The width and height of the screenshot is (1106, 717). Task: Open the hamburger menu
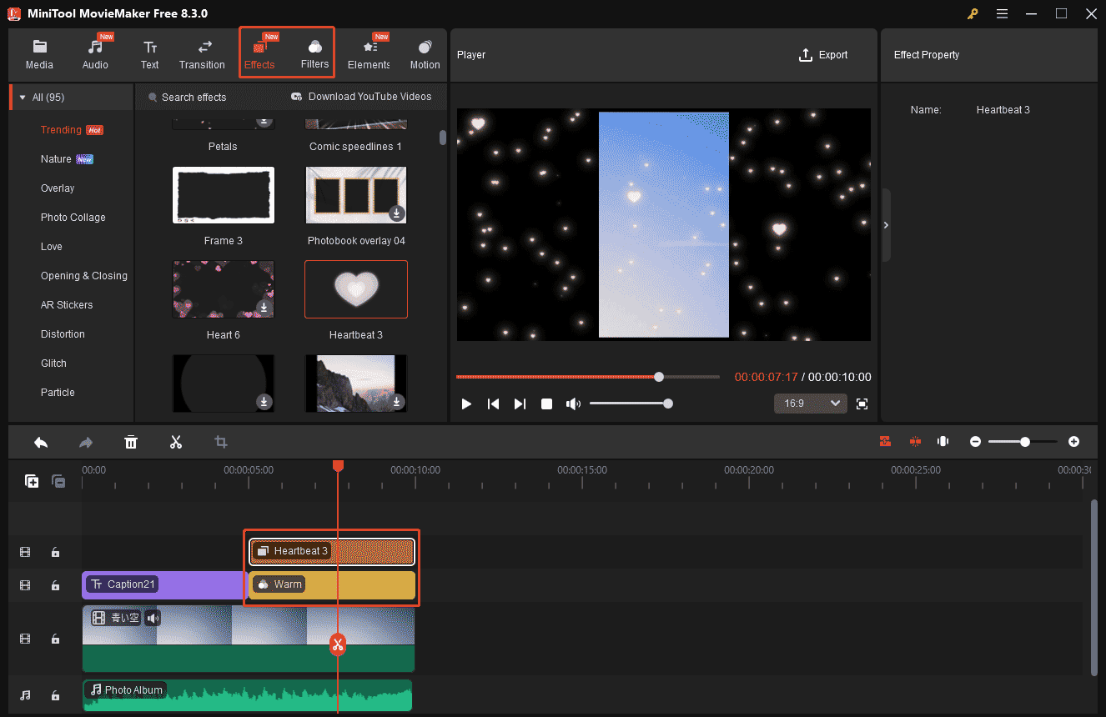(x=1002, y=13)
